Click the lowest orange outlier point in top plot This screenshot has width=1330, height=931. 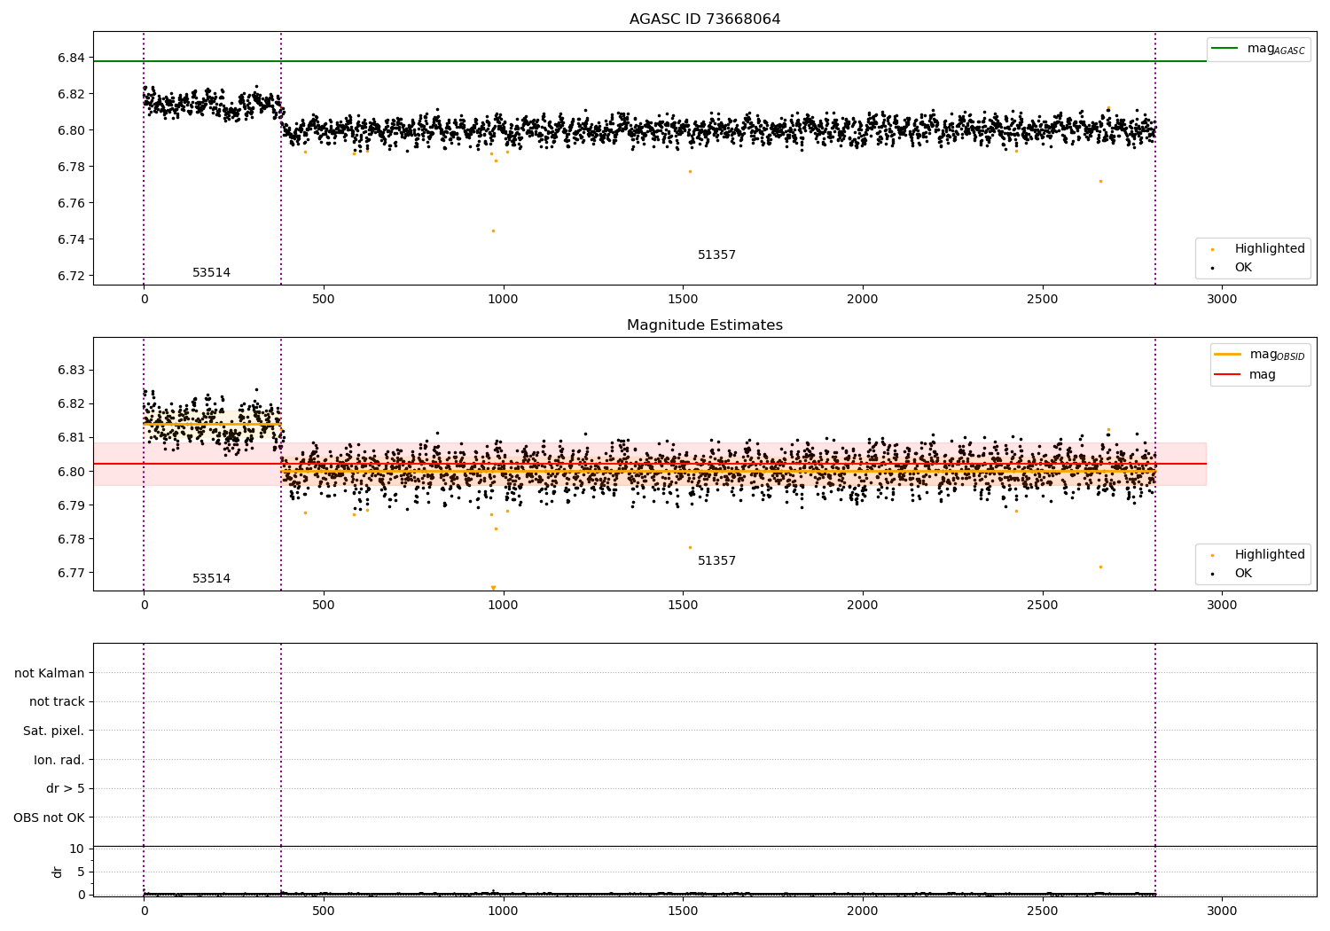pos(493,231)
